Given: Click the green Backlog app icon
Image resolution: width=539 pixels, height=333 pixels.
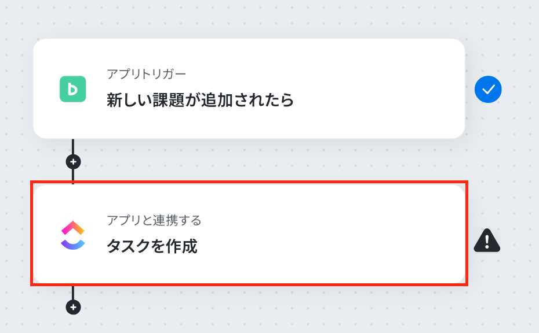Looking at the screenshot, I should click(73, 89).
